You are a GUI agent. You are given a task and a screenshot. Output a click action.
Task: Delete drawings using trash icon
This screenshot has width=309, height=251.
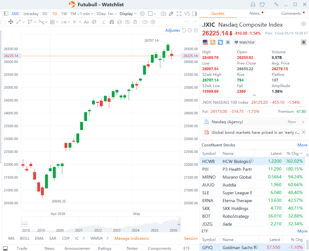point(135,22)
